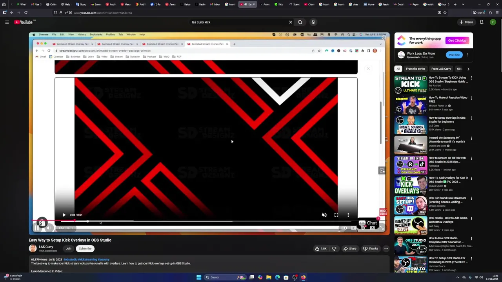
Task: Toggle autoplay switch in player
Action: tap(345, 228)
